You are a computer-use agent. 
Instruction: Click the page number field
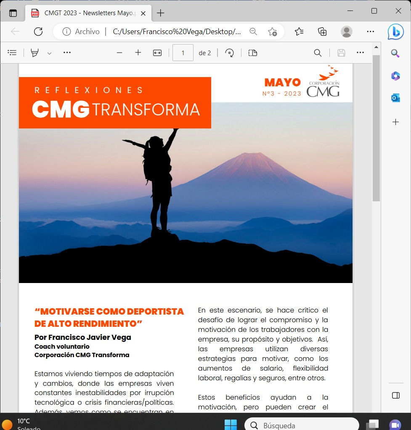click(183, 53)
